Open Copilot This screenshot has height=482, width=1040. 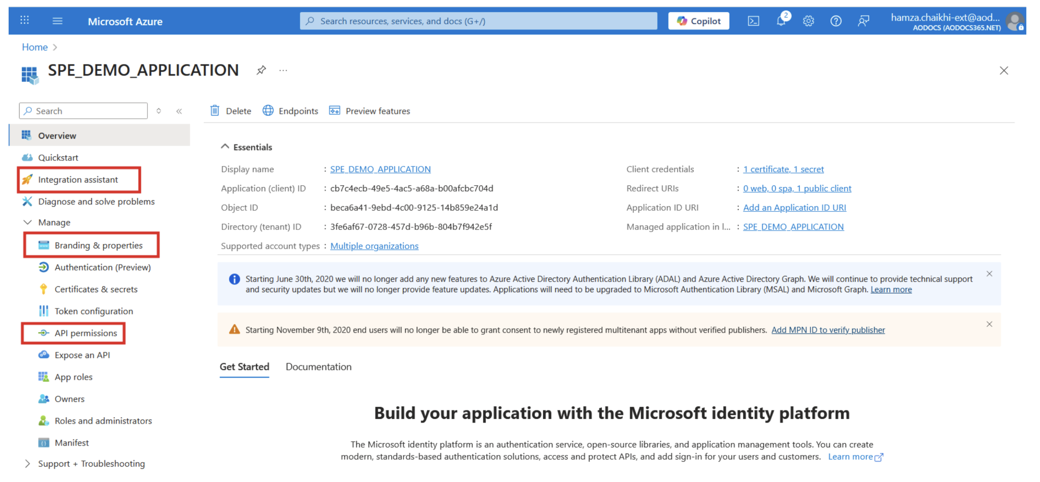click(x=698, y=21)
